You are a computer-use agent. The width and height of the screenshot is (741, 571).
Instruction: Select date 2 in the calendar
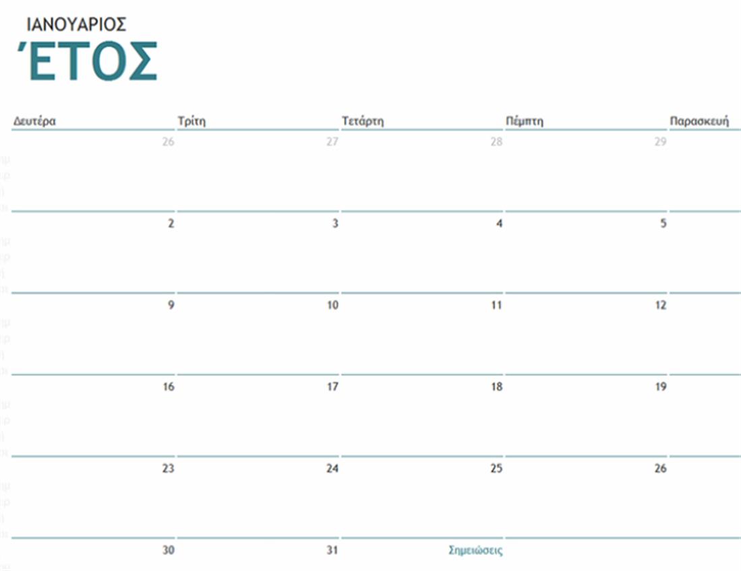[171, 224]
